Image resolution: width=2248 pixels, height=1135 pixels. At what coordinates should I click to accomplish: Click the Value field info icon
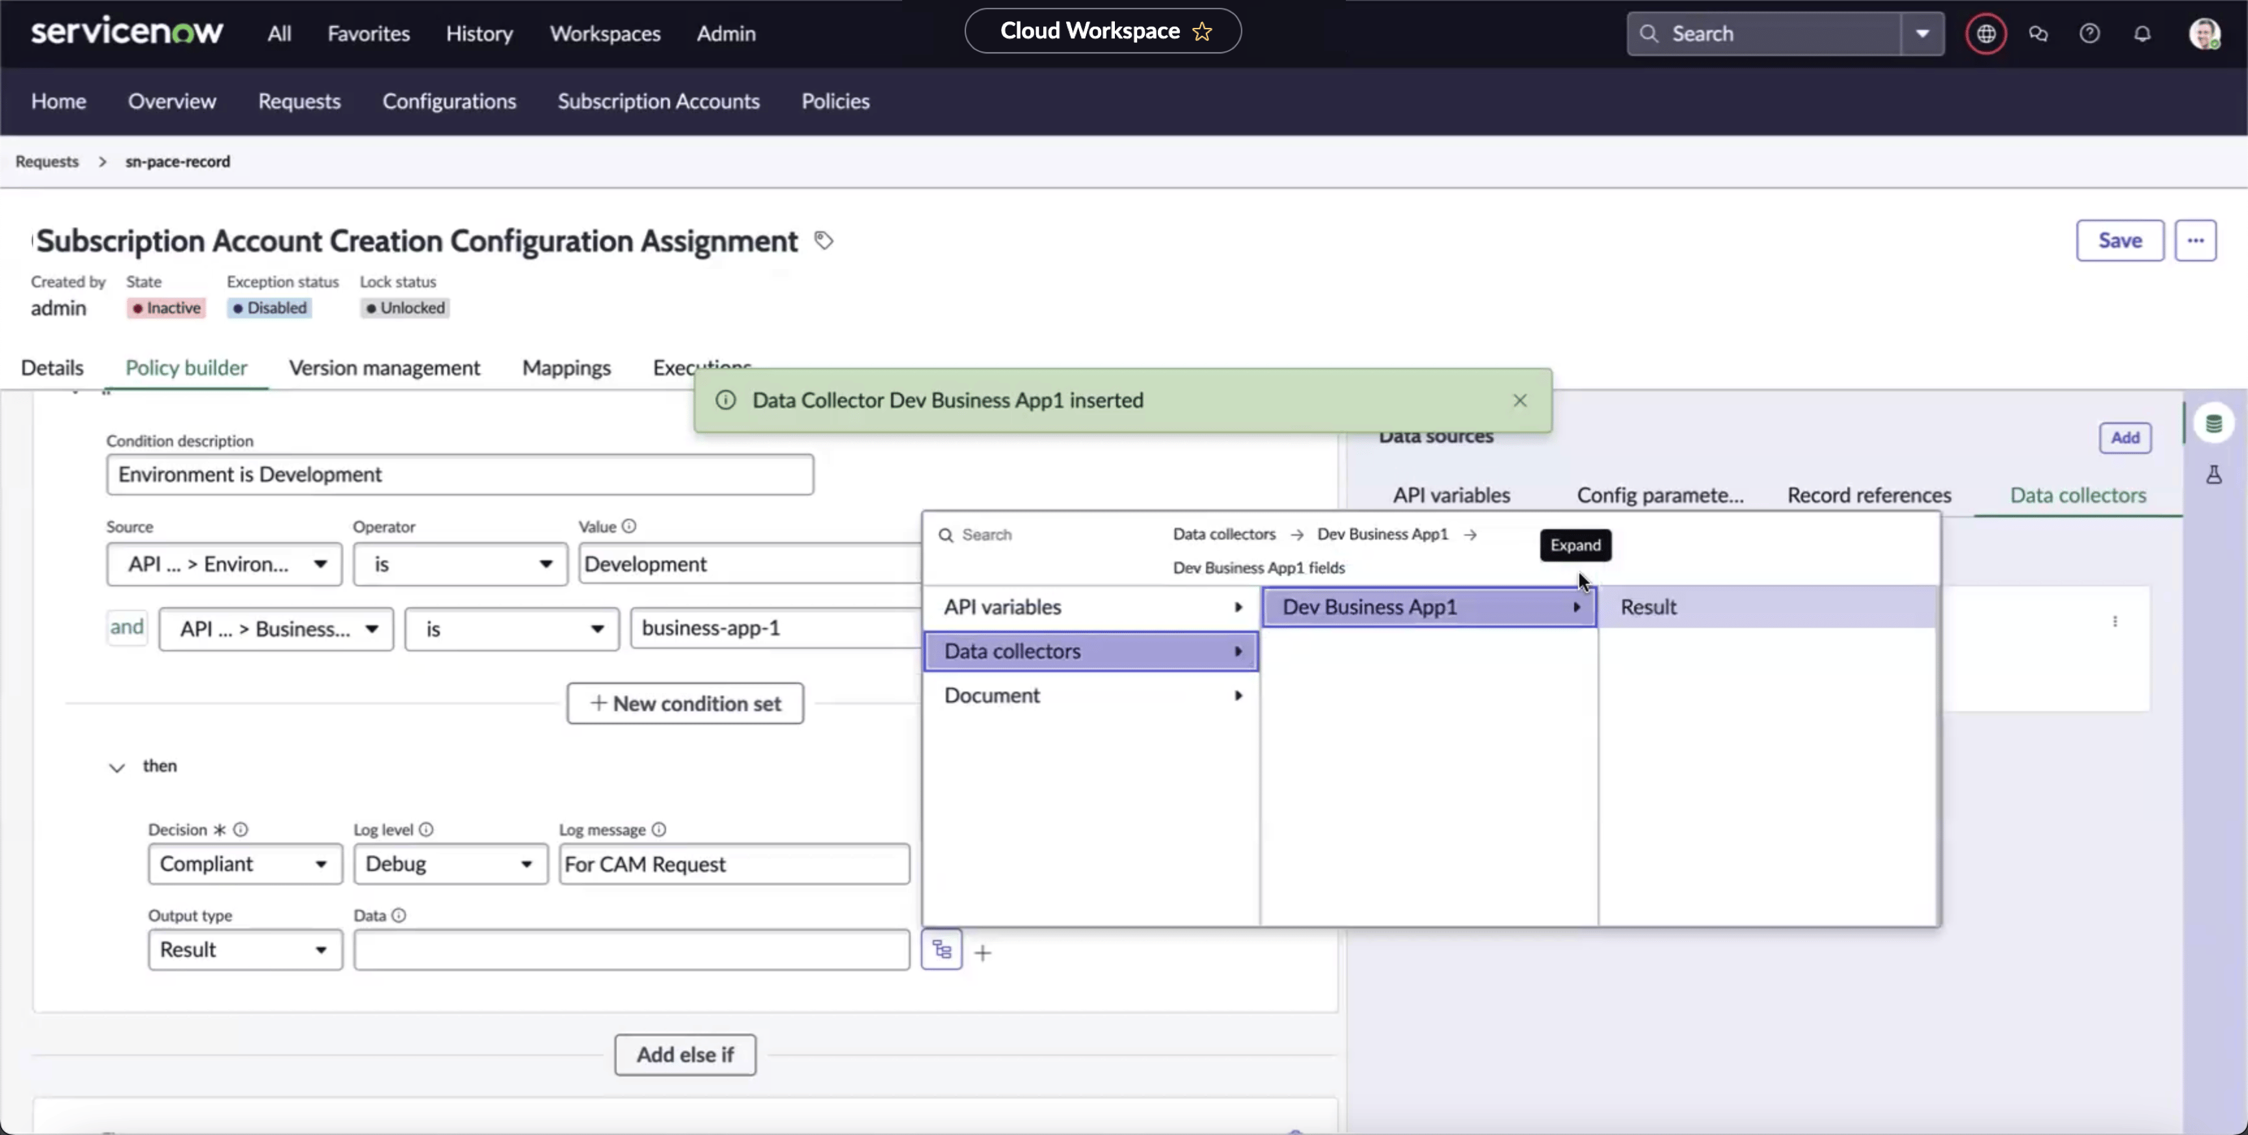tap(629, 526)
